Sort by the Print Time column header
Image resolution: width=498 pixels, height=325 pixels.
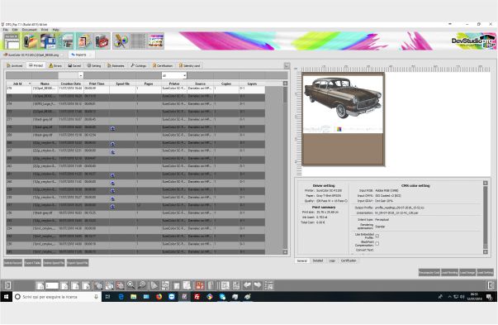pyautogui.click(x=97, y=84)
